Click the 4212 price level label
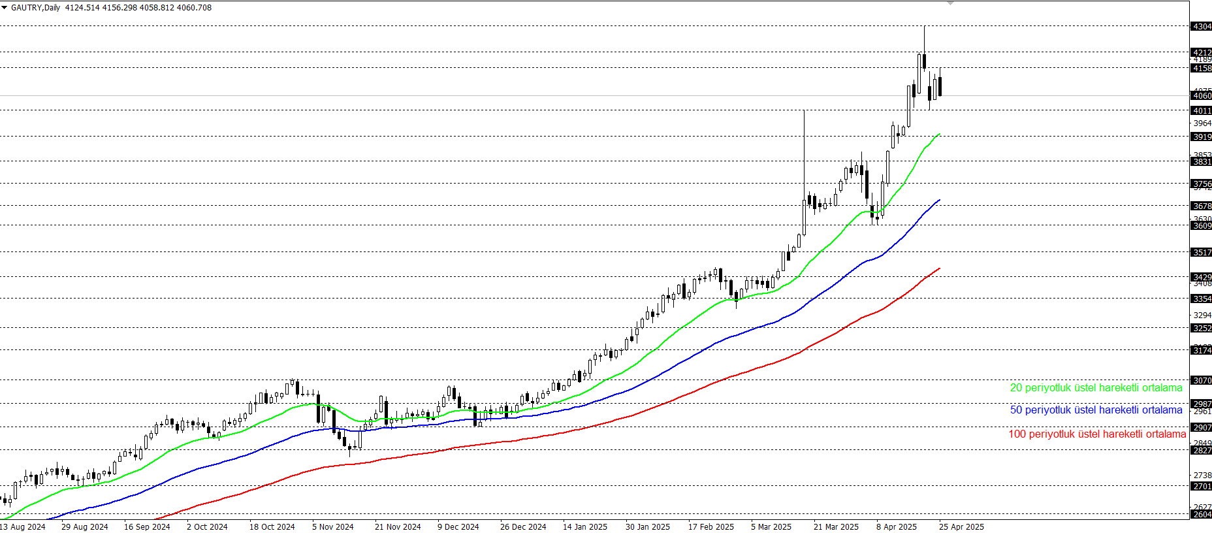 (1202, 52)
